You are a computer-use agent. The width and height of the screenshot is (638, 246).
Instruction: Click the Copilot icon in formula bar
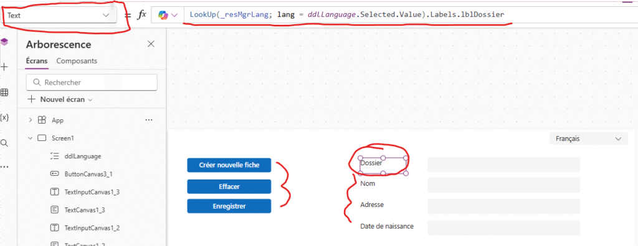click(x=168, y=15)
